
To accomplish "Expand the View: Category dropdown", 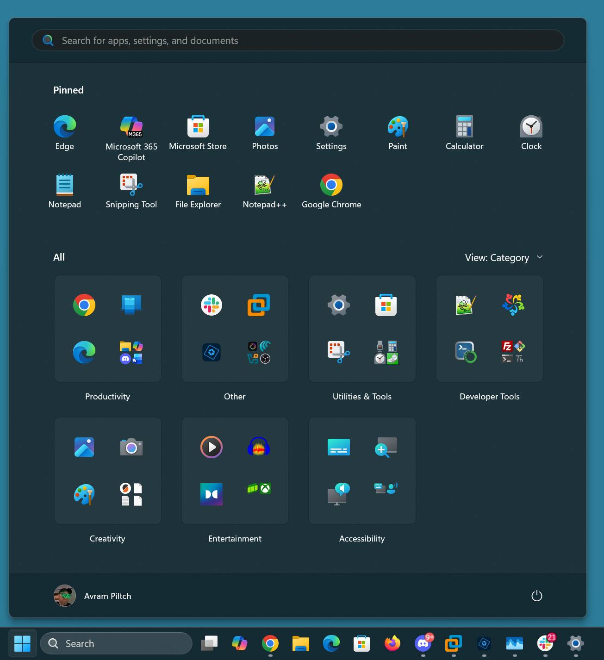I will (504, 258).
